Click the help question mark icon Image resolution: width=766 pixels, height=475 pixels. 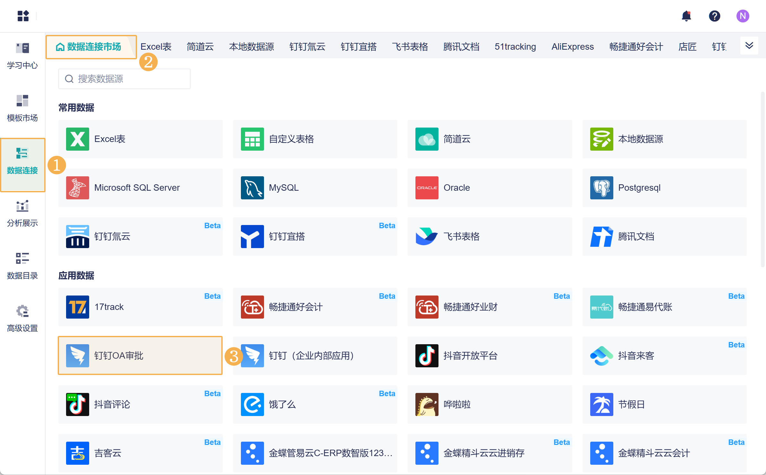click(714, 16)
